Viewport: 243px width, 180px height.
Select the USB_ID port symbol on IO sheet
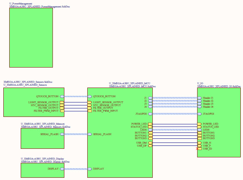(x=200, y=149)
